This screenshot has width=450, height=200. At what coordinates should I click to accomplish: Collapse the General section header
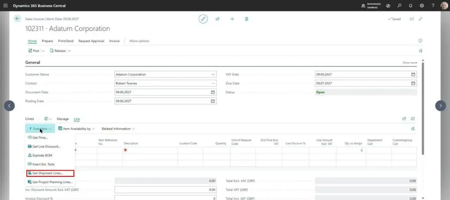click(x=33, y=62)
